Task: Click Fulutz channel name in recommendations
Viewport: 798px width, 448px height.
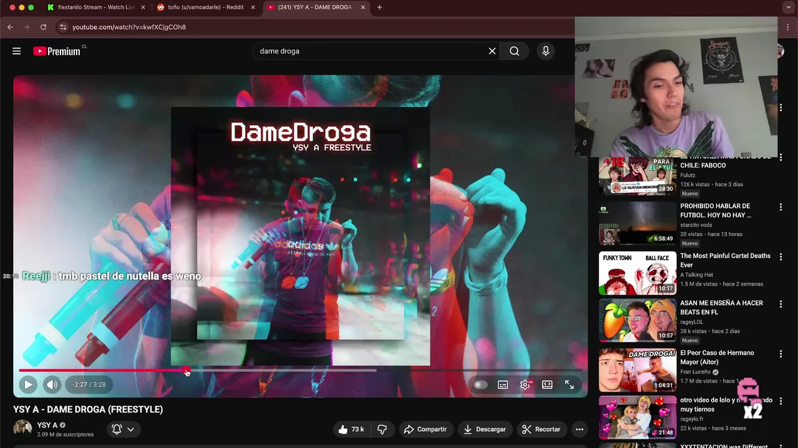Action: pyautogui.click(x=688, y=175)
